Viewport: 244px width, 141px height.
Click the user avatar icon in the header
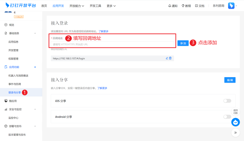(x=231, y=6)
